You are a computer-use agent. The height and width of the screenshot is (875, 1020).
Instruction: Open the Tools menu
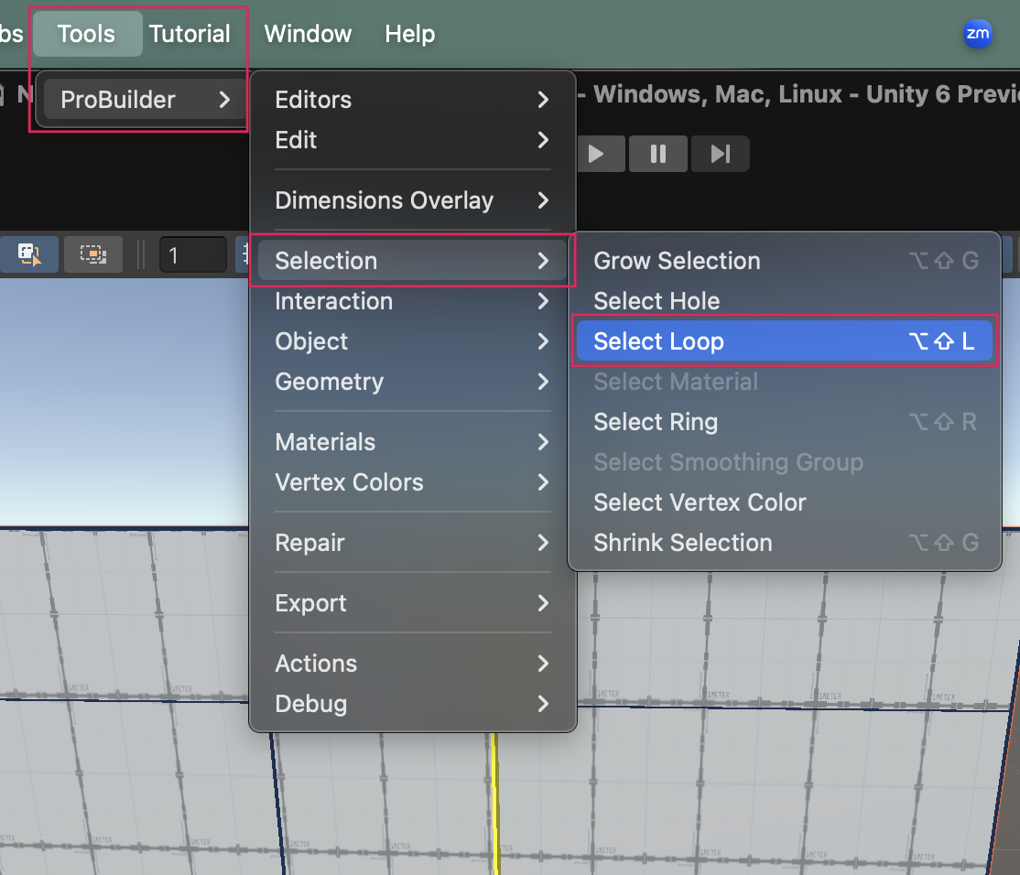pyautogui.click(x=86, y=34)
